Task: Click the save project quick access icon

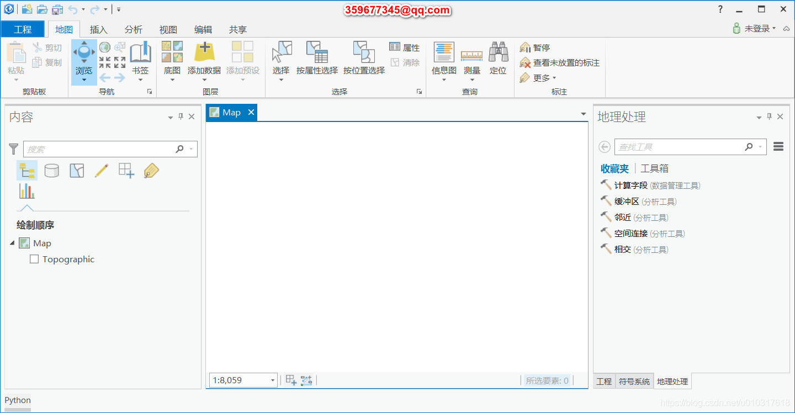Action: (57, 9)
